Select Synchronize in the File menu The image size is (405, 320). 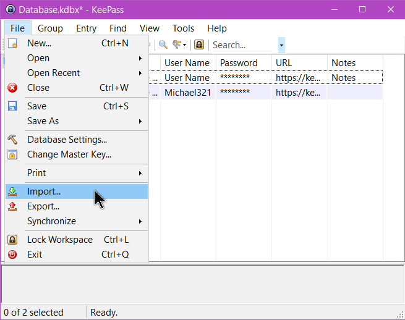pos(77,221)
